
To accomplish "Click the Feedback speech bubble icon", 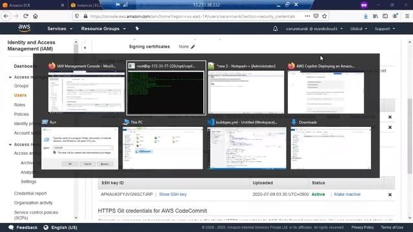I will 11,227.
